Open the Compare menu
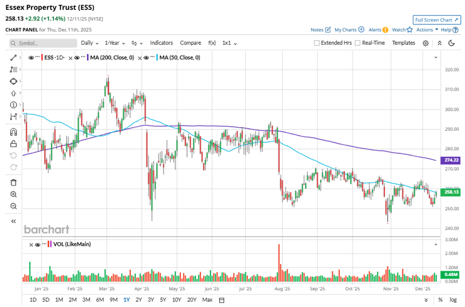This screenshot has width=465, height=307. click(x=190, y=43)
